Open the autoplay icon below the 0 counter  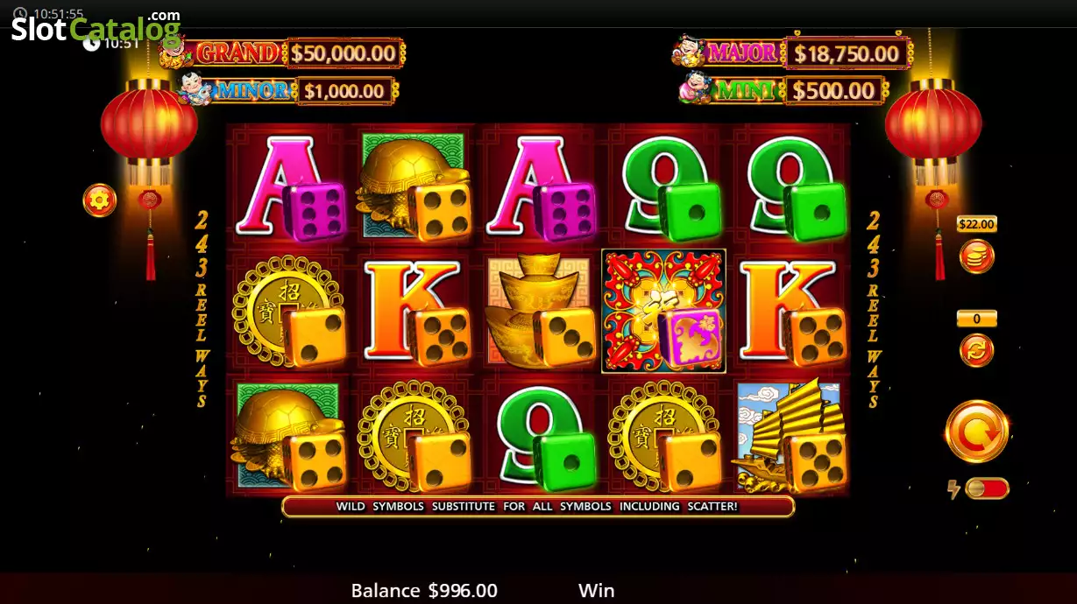[x=976, y=350]
